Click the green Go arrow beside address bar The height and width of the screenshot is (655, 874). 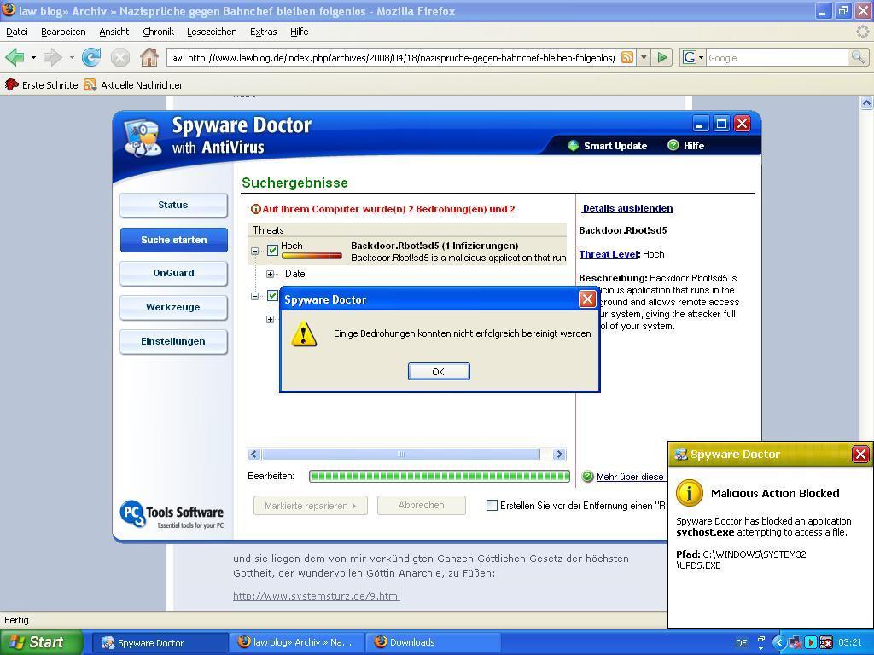[x=662, y=57]
